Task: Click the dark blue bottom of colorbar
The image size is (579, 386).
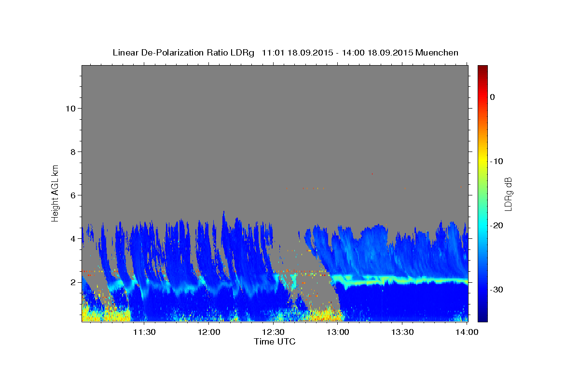Action: tap(482, 316)
